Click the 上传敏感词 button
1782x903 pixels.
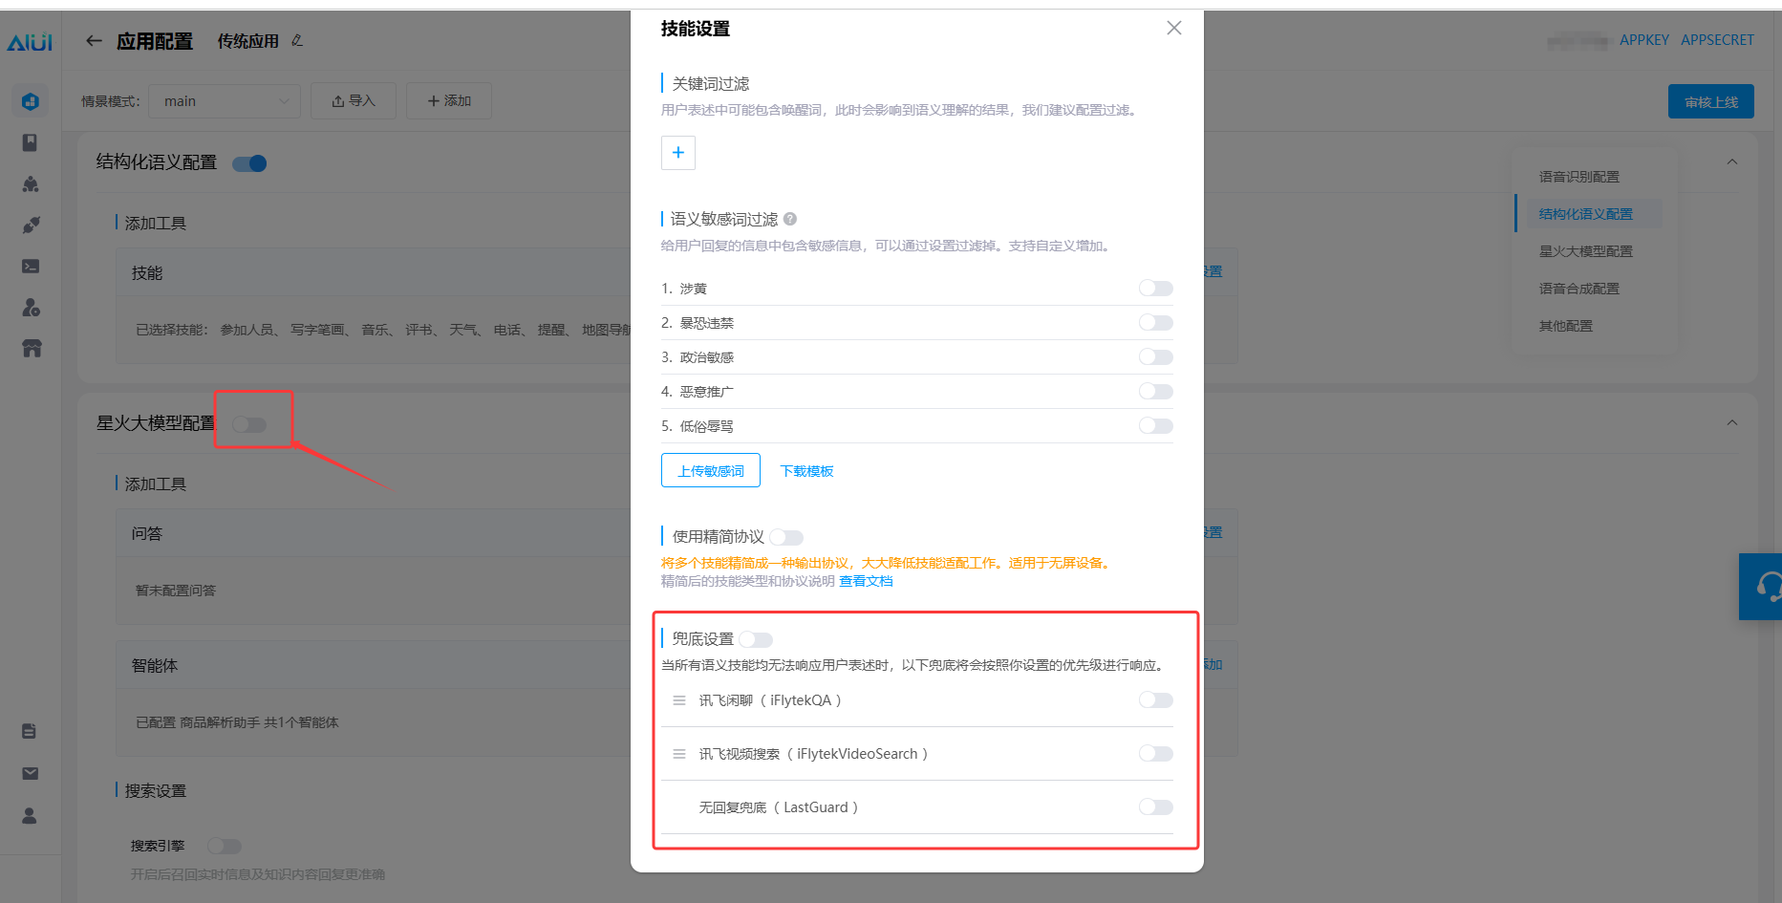[710, 471]
